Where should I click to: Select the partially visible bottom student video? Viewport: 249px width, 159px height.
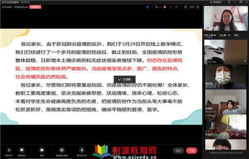pyautogui.click(x=226, y=144)
